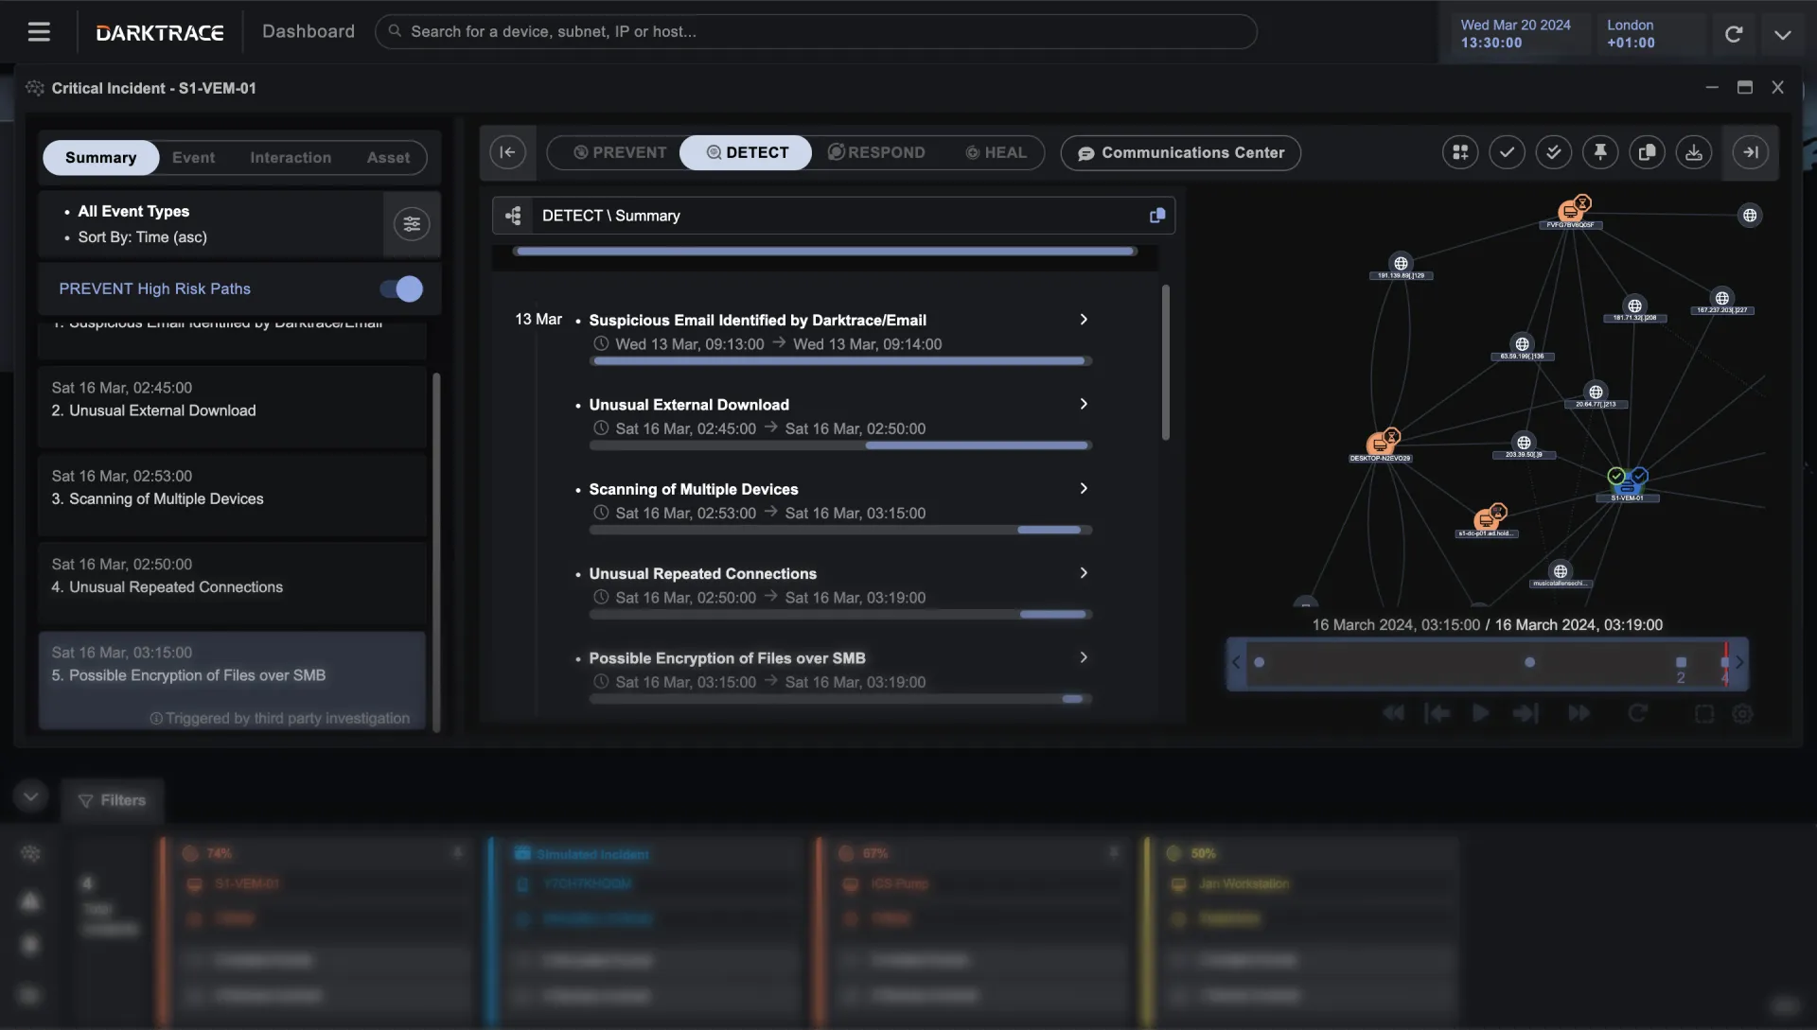The width and height of the screenshot is (1817, 1030).
Task: Expand Unusual External Download event
Action: click(1084, 404)
